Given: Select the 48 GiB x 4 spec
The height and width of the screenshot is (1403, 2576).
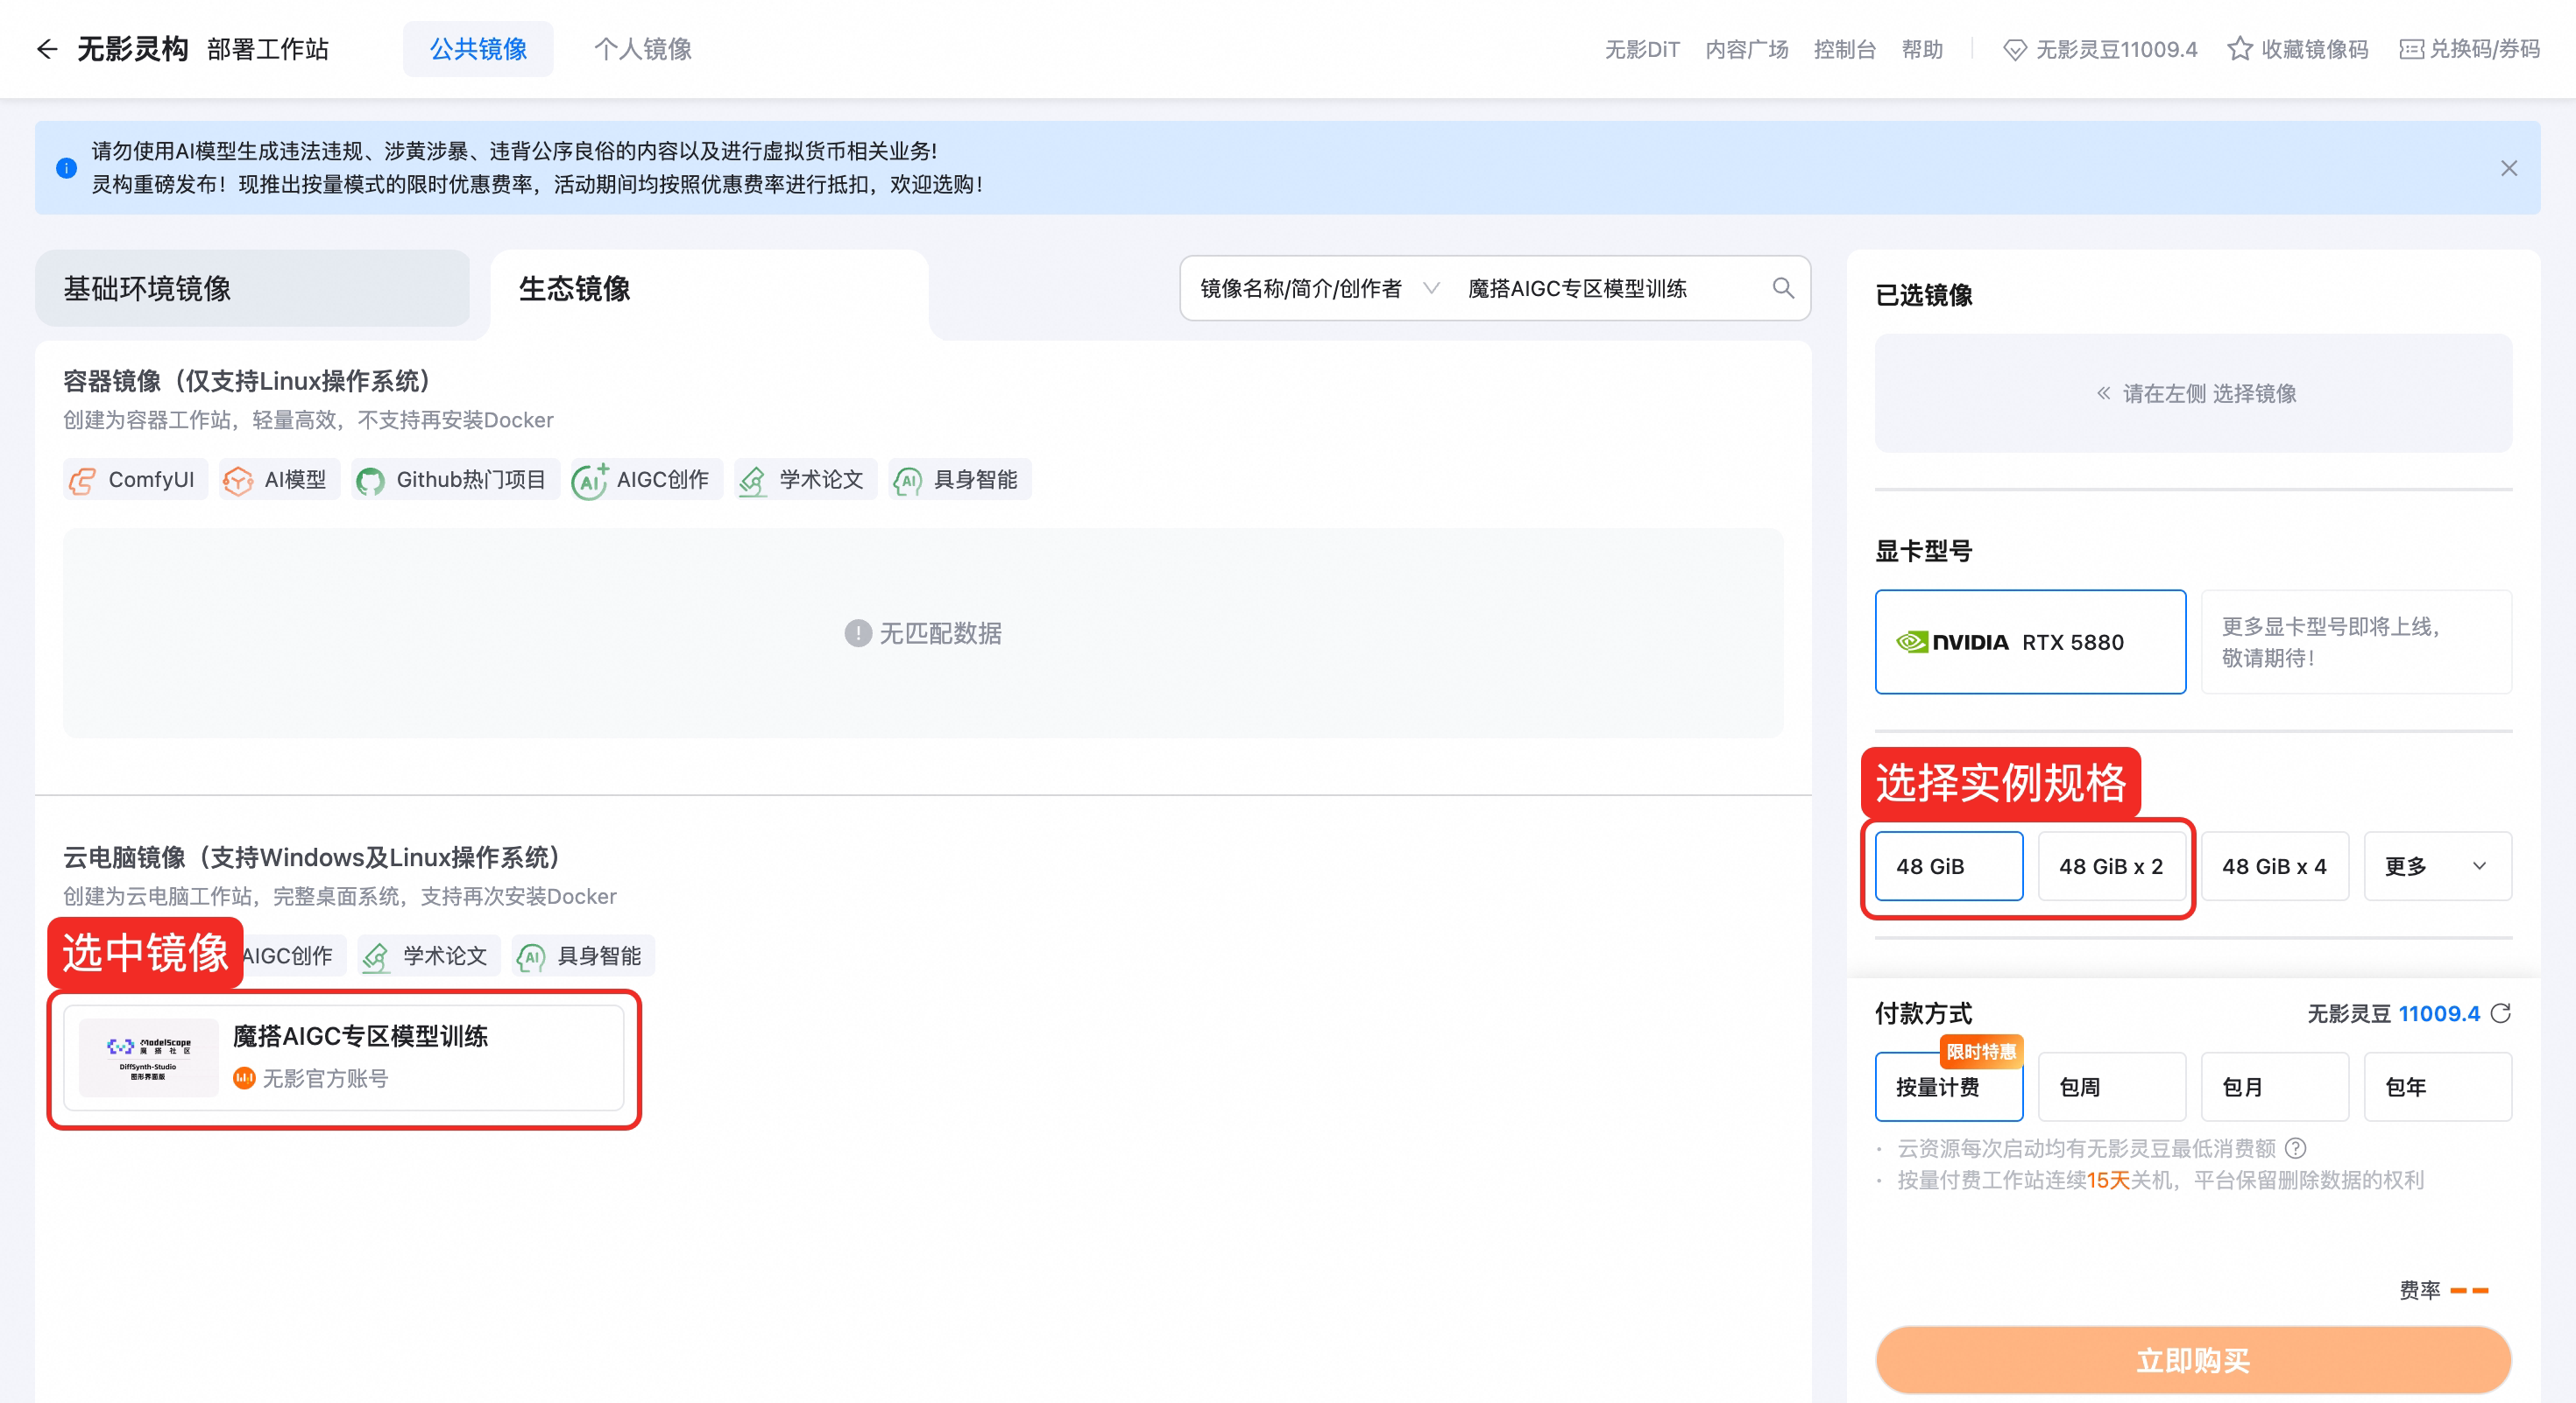Looking at the screenshot, I should click(2274, 866).
